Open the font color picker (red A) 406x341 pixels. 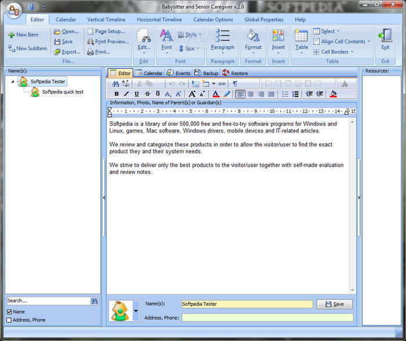coord(216,94)
